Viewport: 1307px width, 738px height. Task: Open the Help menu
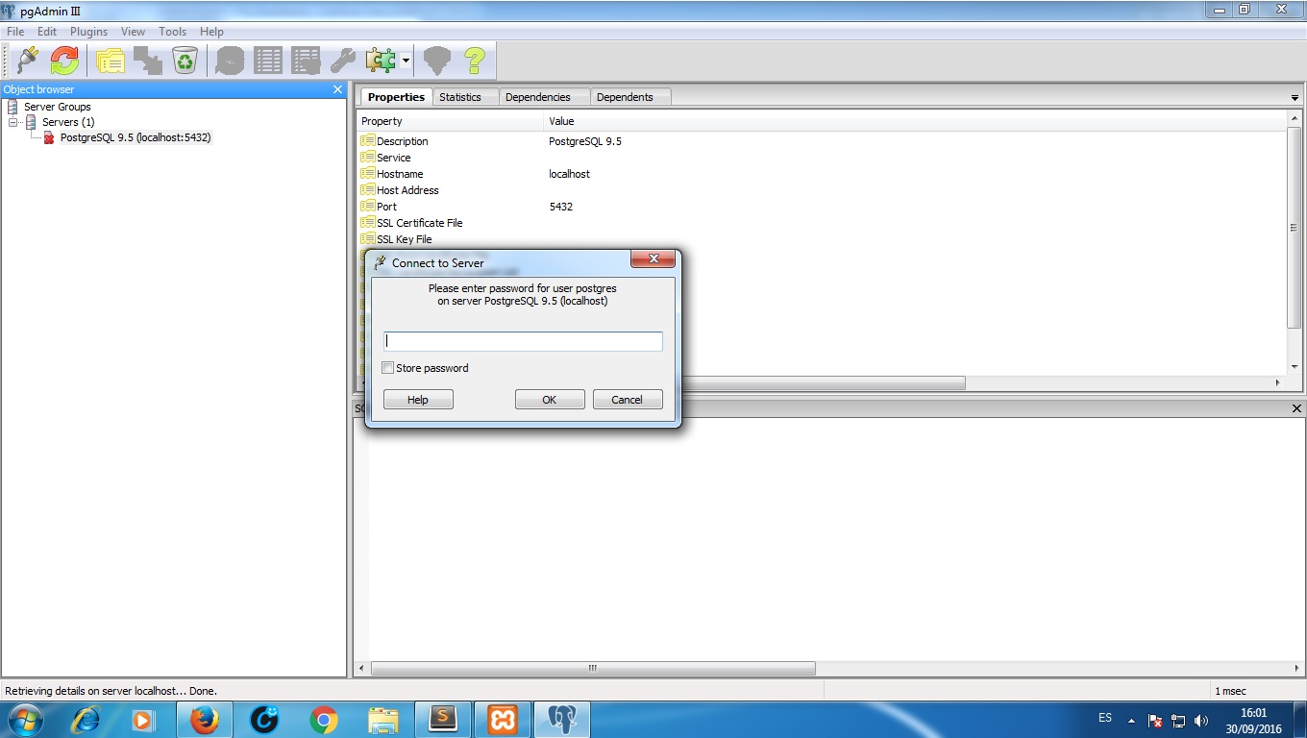click(211, 32)
